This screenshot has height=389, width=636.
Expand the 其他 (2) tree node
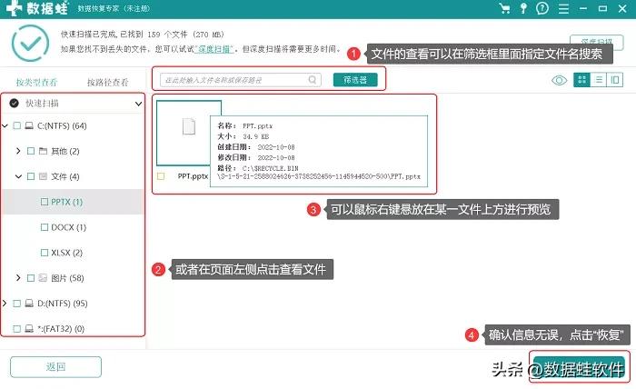coord(18,151)
